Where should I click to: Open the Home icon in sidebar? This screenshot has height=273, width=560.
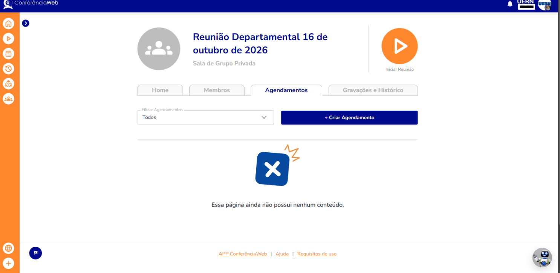[8, 24]
